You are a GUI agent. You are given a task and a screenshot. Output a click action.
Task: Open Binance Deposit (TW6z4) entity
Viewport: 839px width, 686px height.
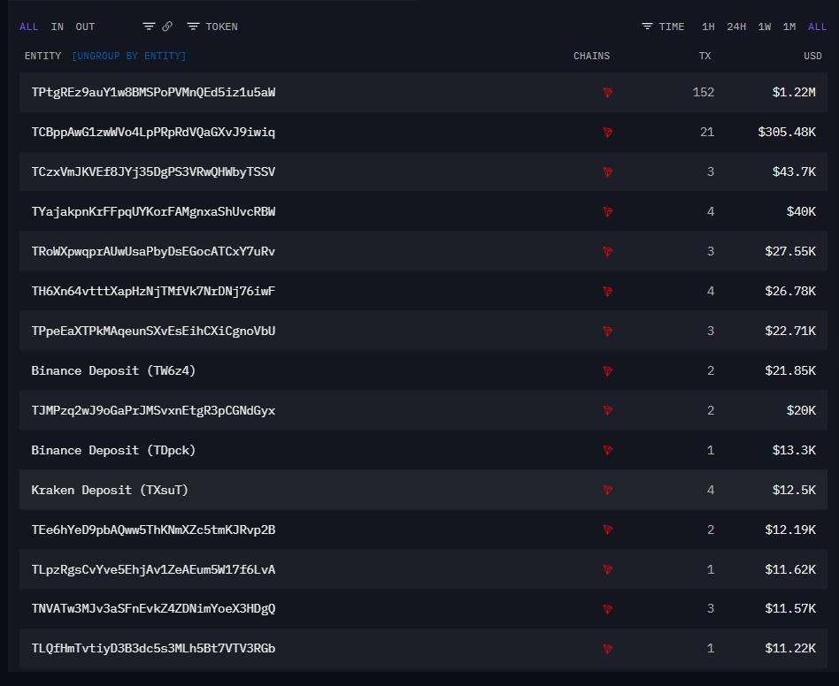click(x=113, y=370)
